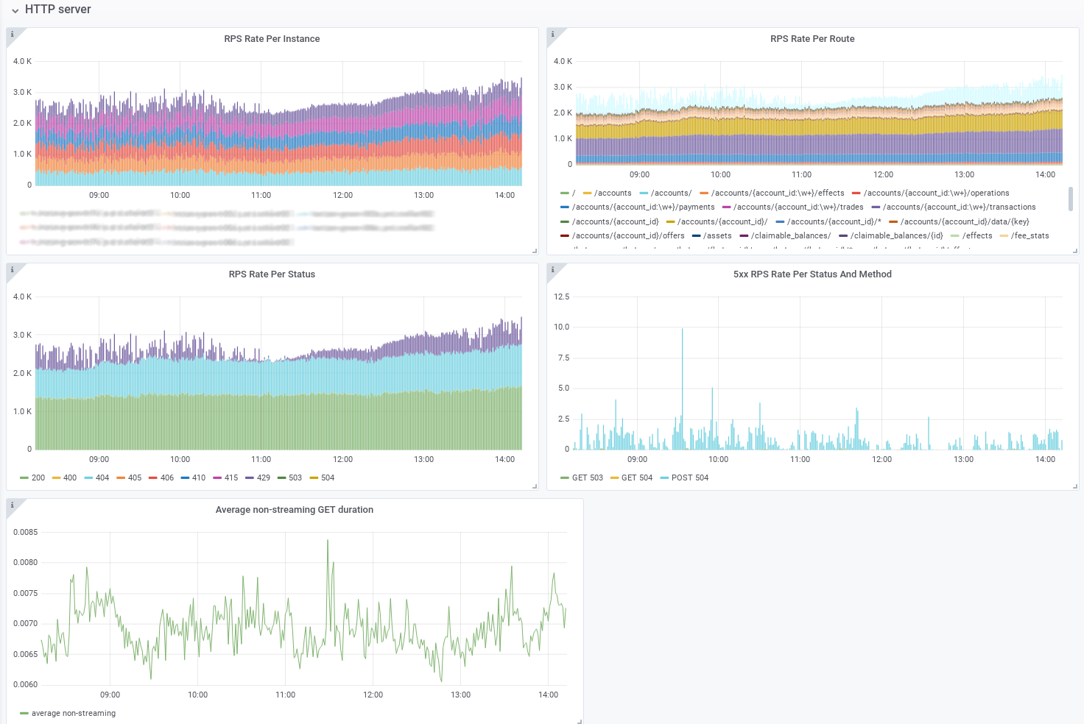Click resize handle of 5xx RPS Rate panel

[1076, 487]
